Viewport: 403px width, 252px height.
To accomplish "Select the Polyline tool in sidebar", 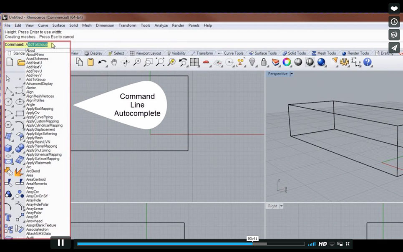I will click(x=8, y=90).
